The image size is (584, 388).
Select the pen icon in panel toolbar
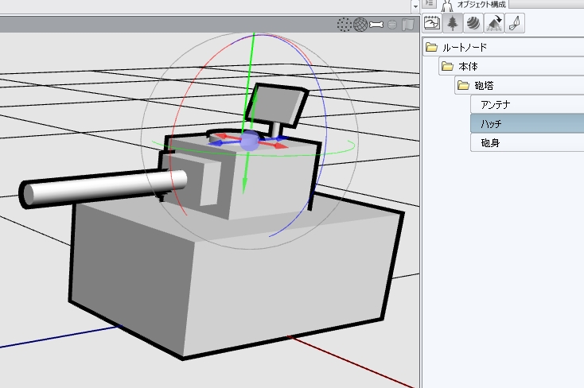click(x=515, y=24)
